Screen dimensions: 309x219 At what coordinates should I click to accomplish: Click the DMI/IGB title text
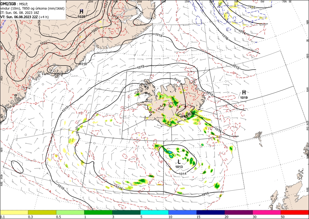[8, 3]
